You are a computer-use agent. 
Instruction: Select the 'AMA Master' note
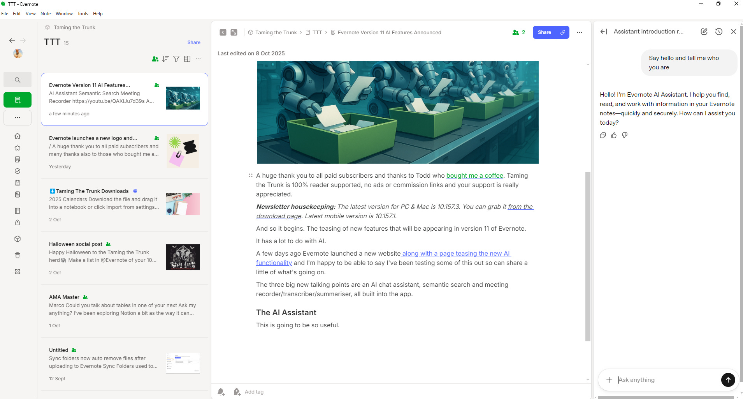[x=125, y=311]
